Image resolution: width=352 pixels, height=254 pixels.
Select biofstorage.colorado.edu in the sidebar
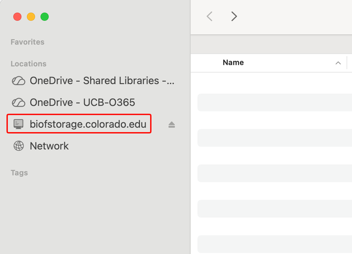tap(79, 124)
